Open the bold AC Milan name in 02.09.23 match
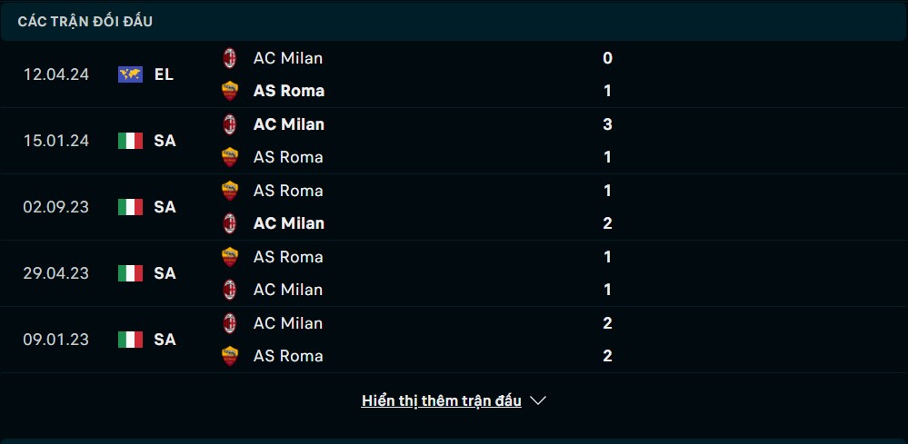 [289, 223]
